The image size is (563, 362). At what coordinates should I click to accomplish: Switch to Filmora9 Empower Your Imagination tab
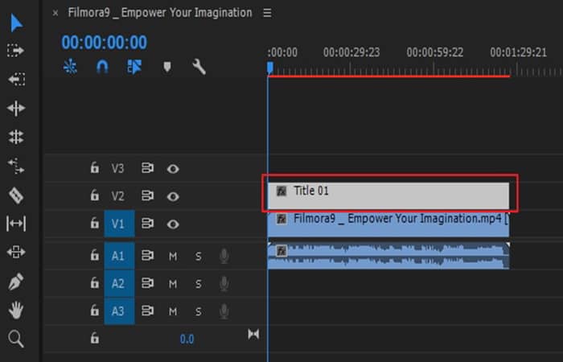click(160, 13)
